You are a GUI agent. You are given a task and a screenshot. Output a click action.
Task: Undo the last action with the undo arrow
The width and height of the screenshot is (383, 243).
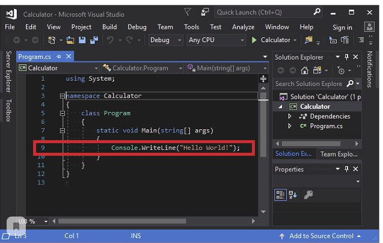coord(111,40)
